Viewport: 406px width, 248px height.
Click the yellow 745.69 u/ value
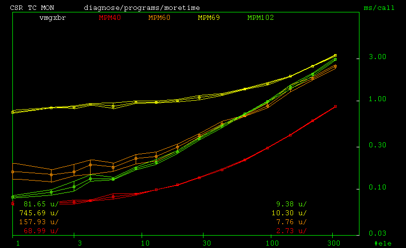point(39,213)
